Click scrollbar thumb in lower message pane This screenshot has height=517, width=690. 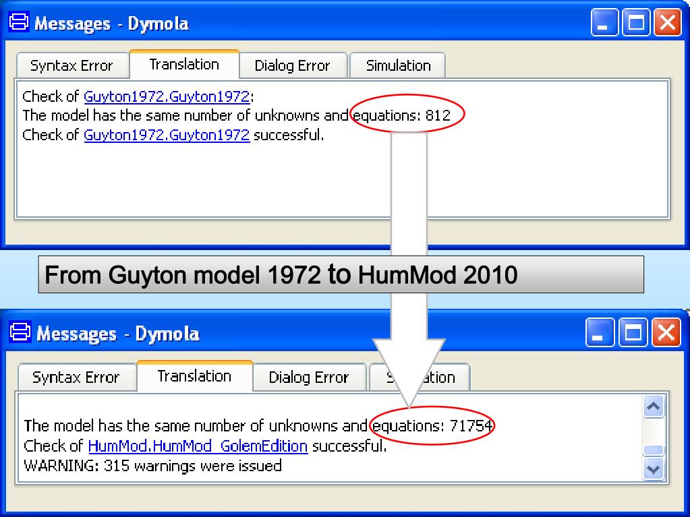654,450
